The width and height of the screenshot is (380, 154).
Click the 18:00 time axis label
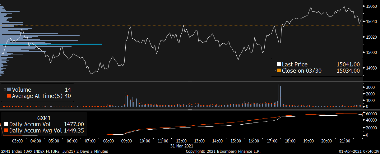click(x=290, y=141)
